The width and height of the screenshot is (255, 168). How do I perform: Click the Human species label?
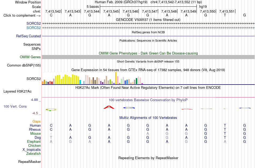pos(35,125)
